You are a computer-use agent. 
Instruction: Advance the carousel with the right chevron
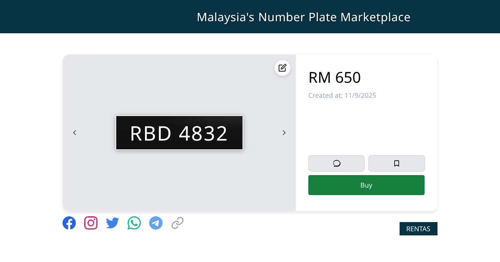pyautogui.click(x=284, y=132)
